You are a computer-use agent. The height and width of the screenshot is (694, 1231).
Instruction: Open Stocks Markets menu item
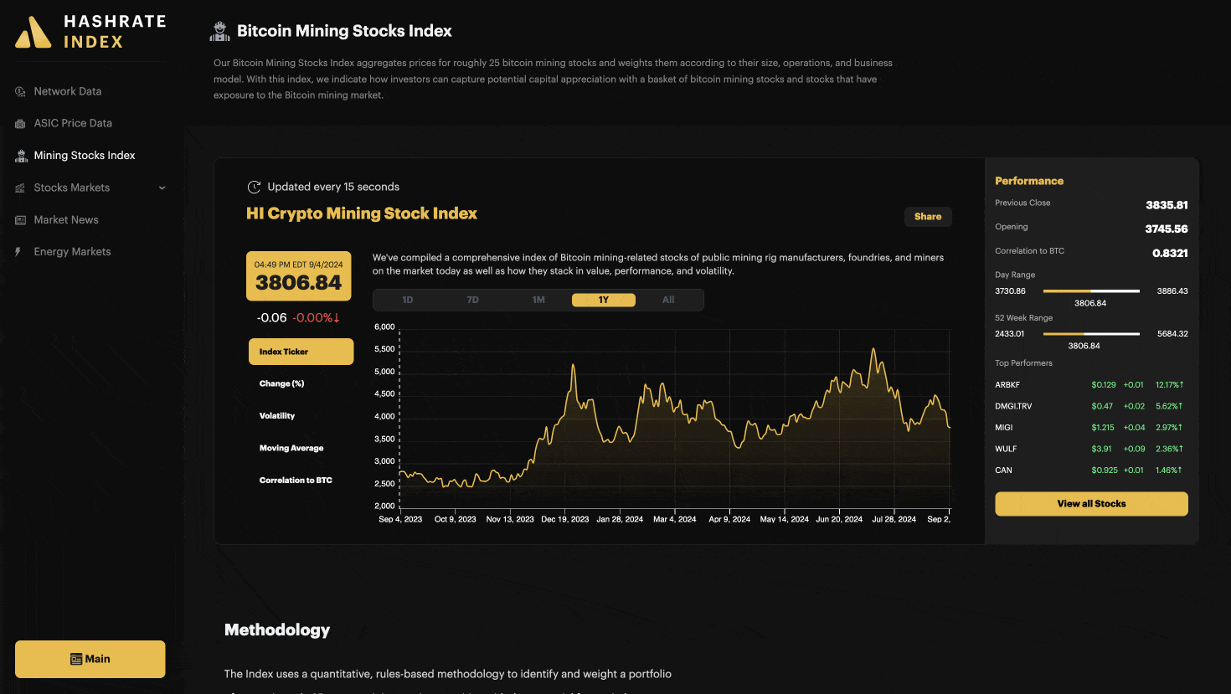click(x=72, y=188)
